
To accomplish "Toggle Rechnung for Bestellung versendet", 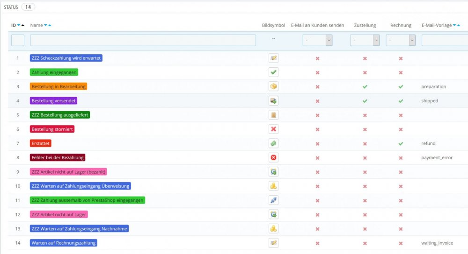I will point(401,101).
